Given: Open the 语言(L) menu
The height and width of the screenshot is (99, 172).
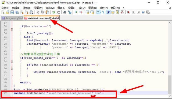Looking at the screenshot, I should 61,8.
